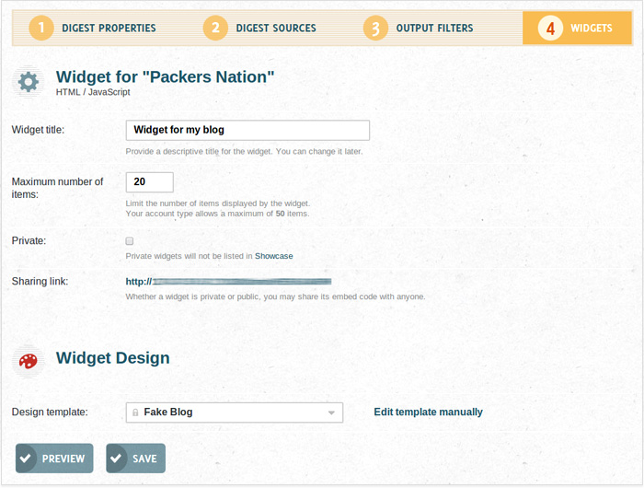Screen dimensions: 644x488
Task: Open the Output Filters step
Action: coord(434,29)
